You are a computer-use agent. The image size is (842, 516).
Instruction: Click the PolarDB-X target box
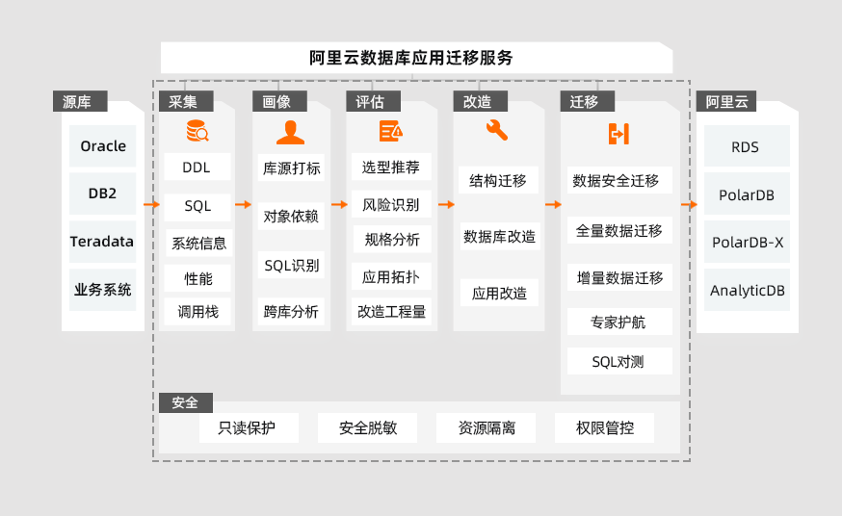tap(747, 242)
